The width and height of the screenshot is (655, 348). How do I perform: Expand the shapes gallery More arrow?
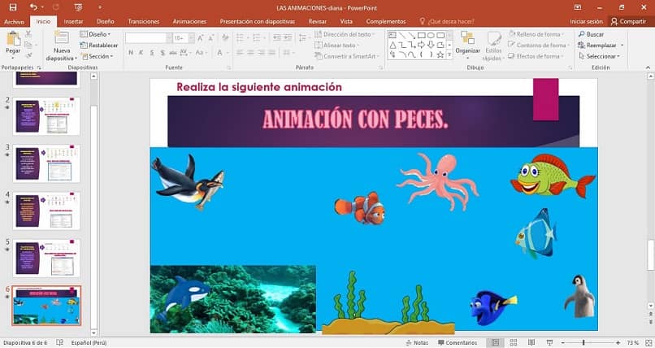coord(449,54)
